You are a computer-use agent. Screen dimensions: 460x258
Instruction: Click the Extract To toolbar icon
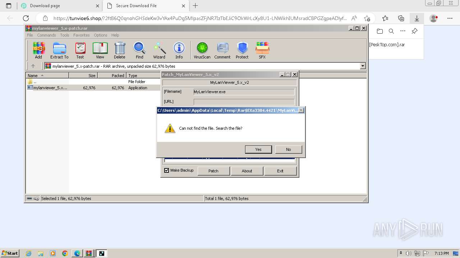(59, 50)
